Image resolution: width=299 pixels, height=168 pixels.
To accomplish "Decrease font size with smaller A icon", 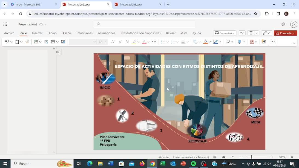I will (x=120, y=42).
